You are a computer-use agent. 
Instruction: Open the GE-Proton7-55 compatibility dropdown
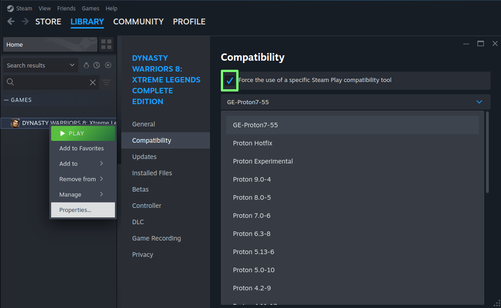355,102
